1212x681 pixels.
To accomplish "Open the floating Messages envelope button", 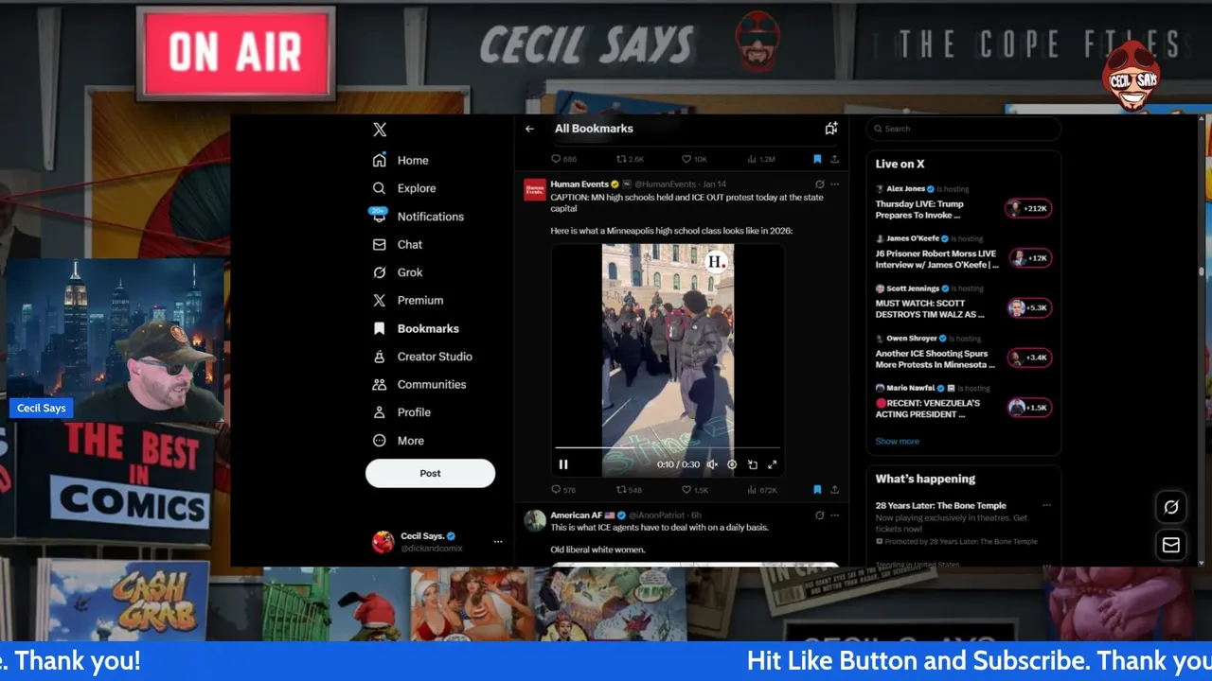I will click(1171, 545).
